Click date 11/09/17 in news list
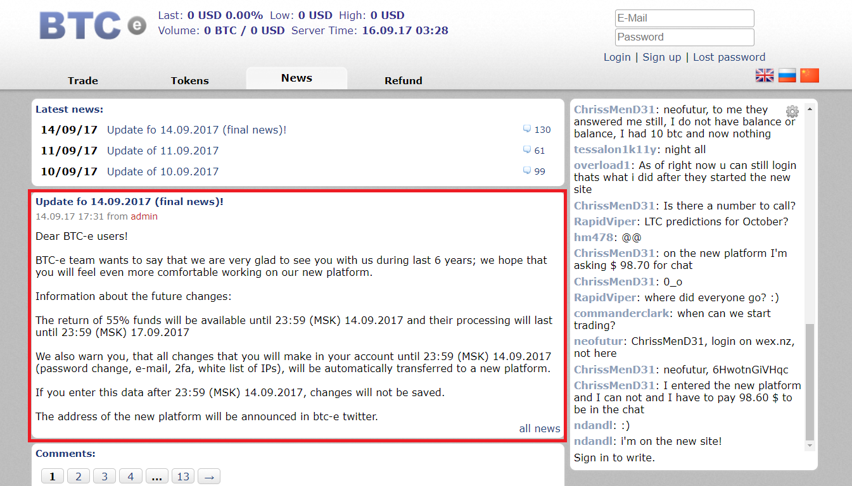Screen dimensions: 852x486 (69, 151)
